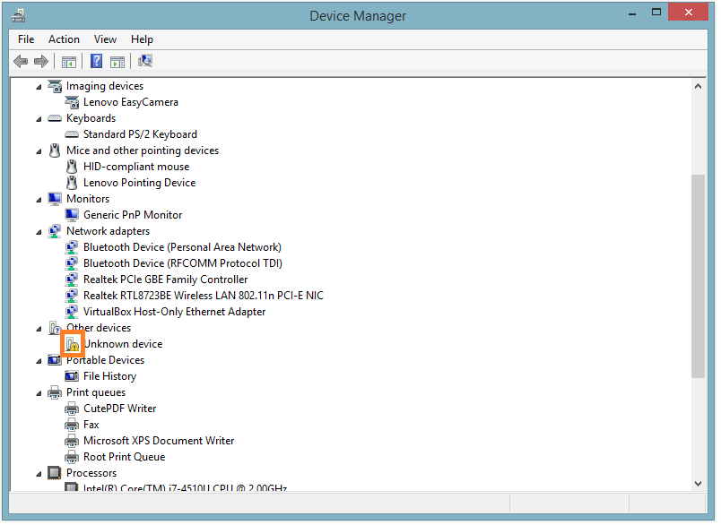Click the Print queues category icon
The width and height of the screenshot is (721, 525).
point(55,392)
